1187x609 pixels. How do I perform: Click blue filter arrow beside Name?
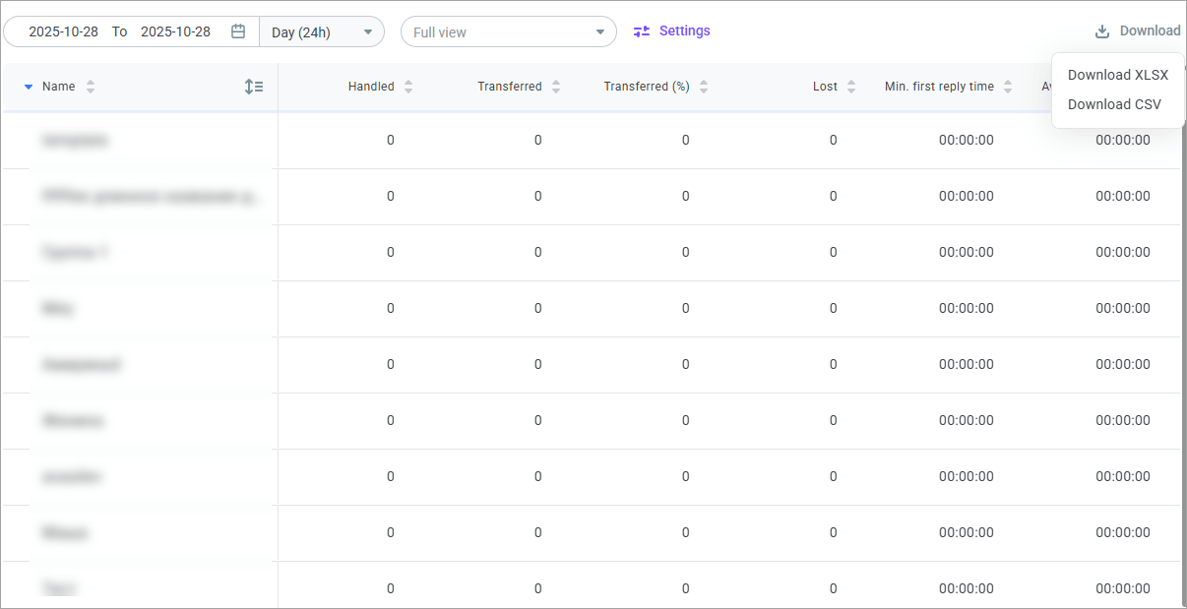(29, 87)
